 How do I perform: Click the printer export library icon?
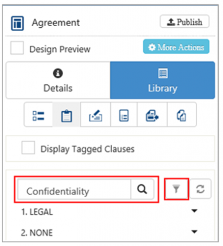tap(152, 115)
